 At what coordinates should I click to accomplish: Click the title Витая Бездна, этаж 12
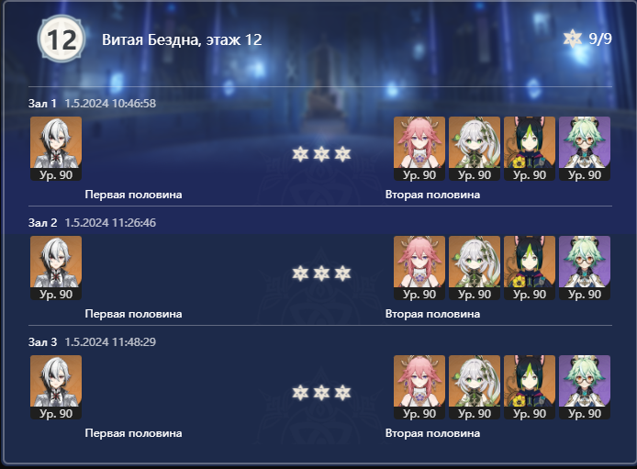click(x=182, y=39)
